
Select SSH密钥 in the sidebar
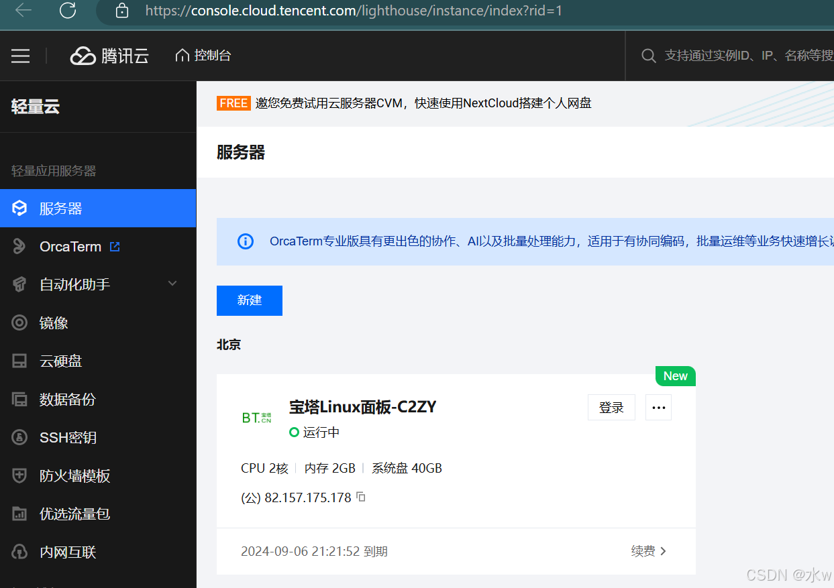(98, 438)
